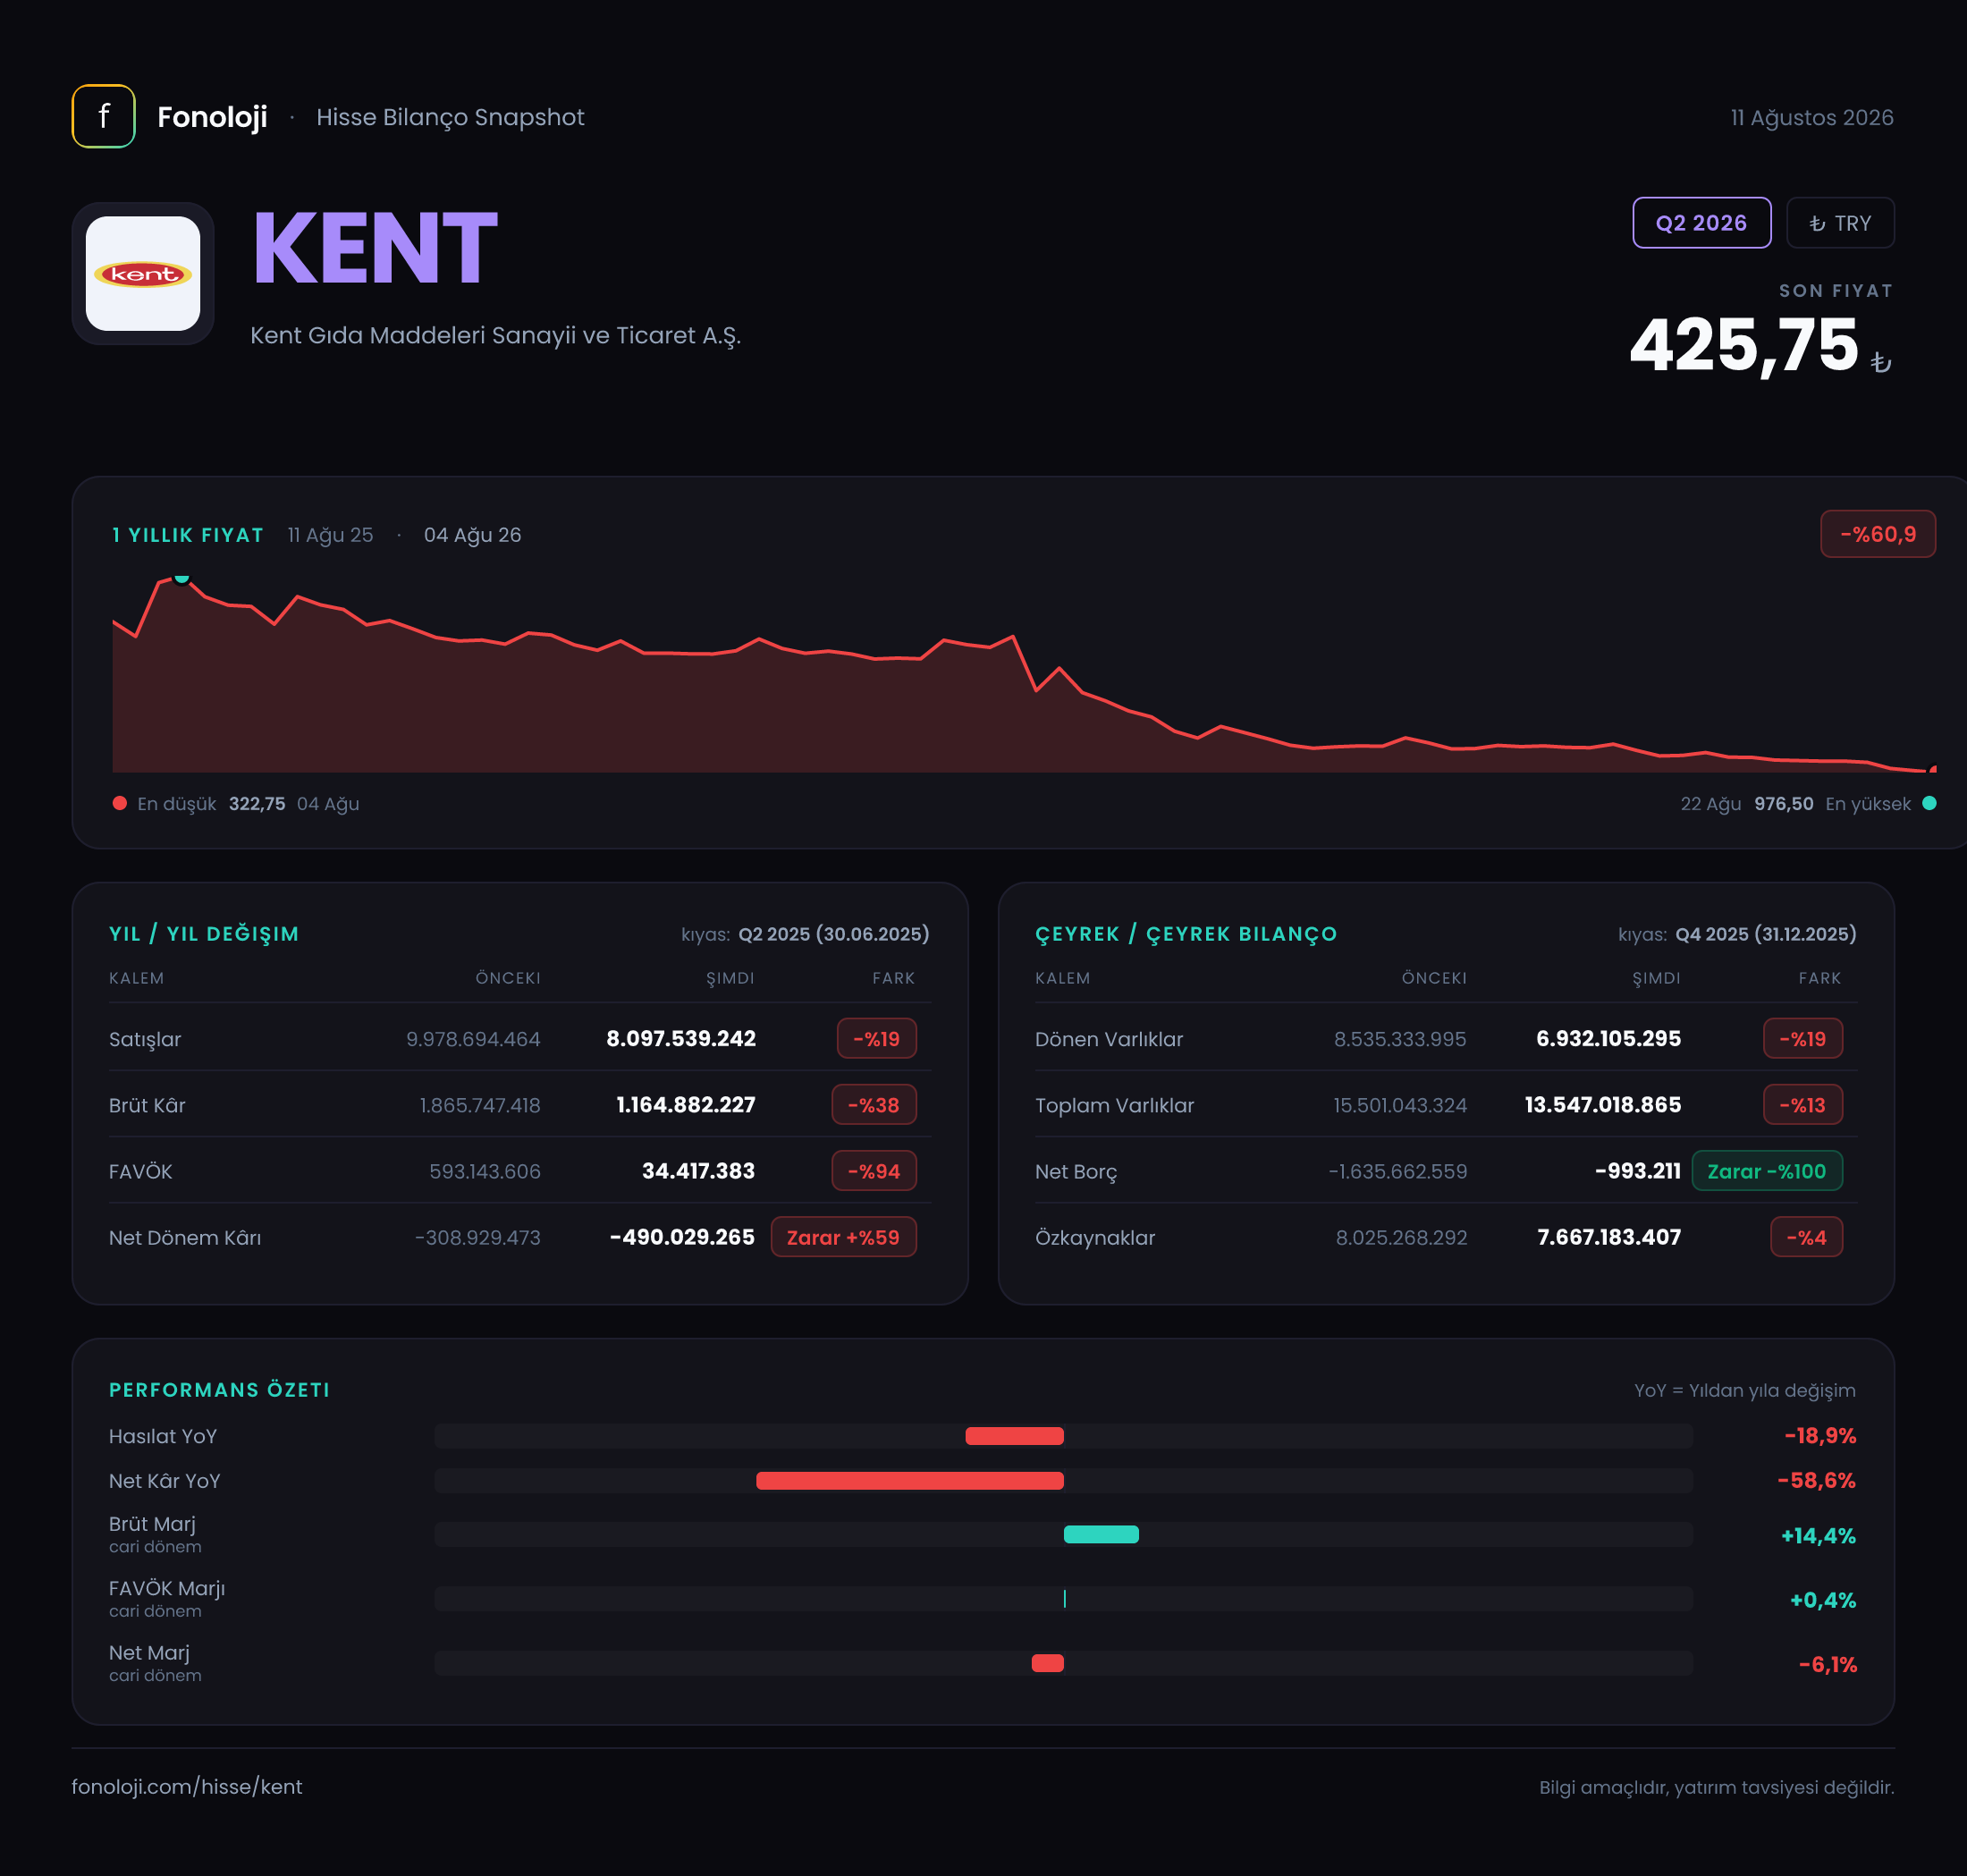The width and height of the screenshot is (1967, 1876).
Task: Click the -18,9% Hasılat YoY value
Action: point(1820,1436)
